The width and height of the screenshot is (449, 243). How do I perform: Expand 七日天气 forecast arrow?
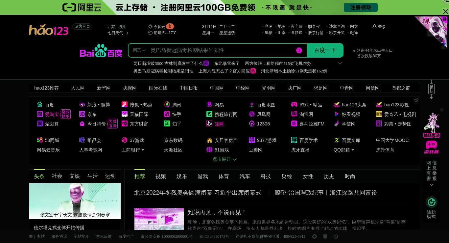click(127, 33)
